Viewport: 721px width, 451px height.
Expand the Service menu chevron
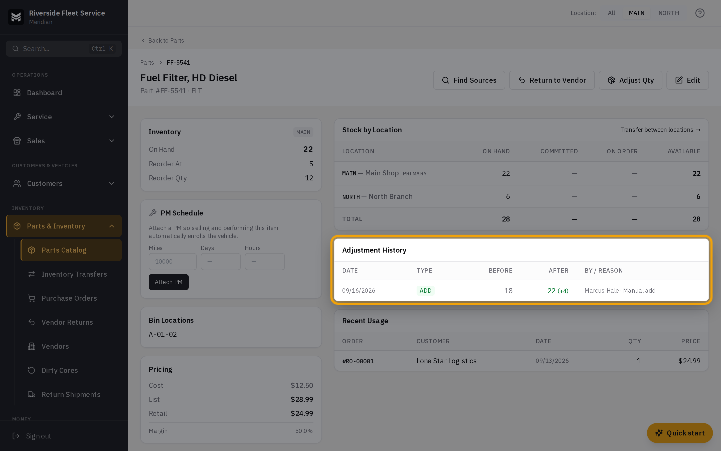(x=112, y=117)
